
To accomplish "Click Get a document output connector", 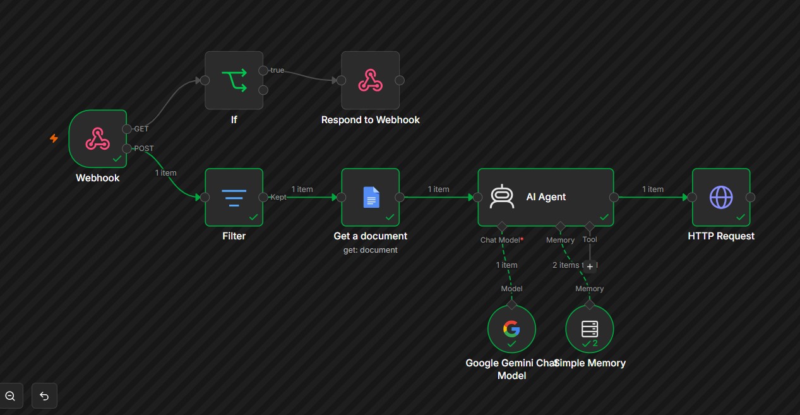I will click(x=400, y=197).
